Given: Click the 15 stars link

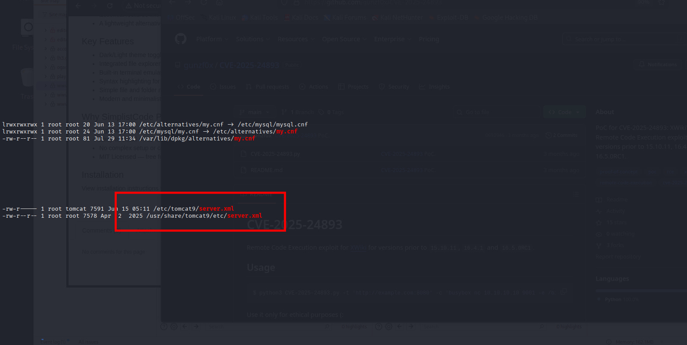Looking at the screenshot, I should click(611, 223).
